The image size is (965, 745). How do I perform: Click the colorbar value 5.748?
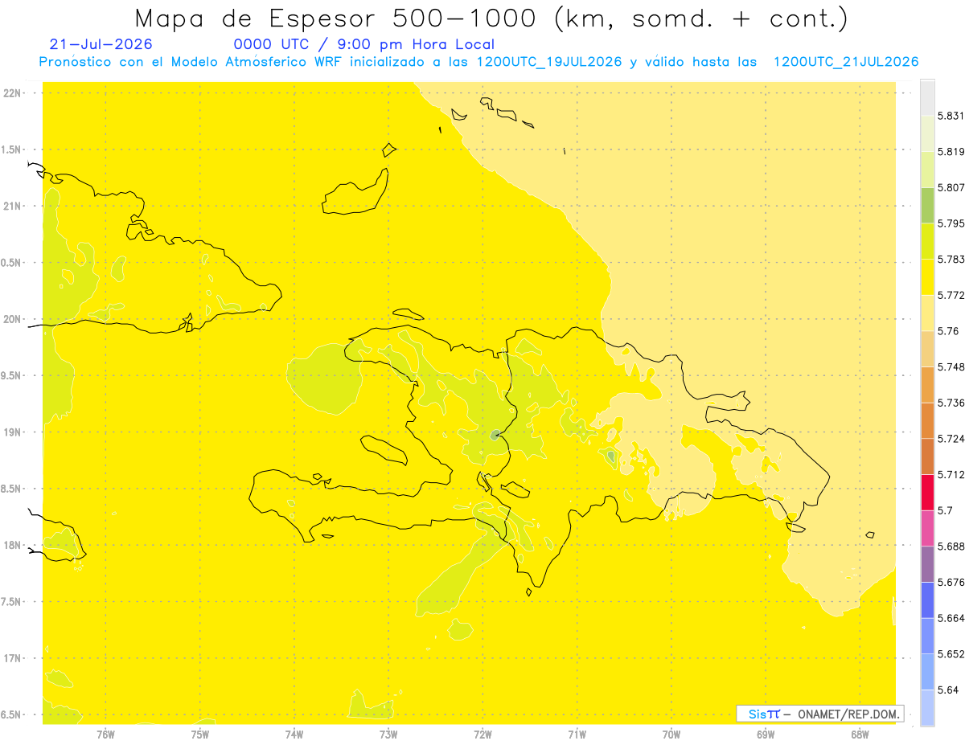(x=951, y=366)
